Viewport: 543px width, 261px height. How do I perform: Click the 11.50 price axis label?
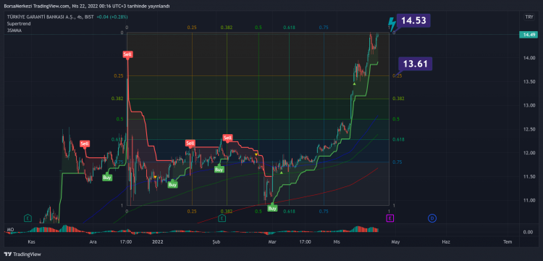coord(529,177)
